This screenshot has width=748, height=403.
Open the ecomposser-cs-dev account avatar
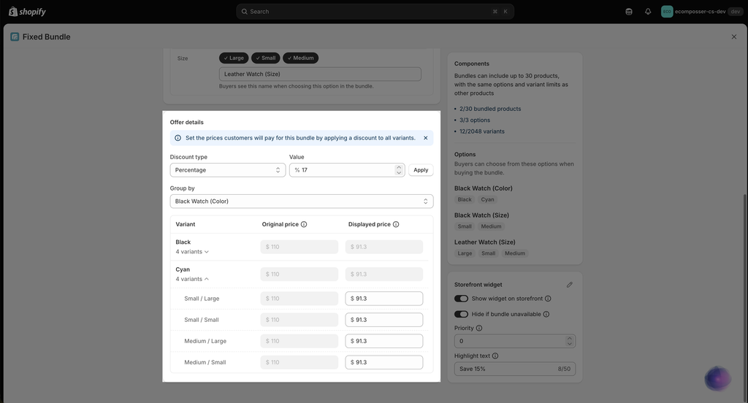[667, 12]
